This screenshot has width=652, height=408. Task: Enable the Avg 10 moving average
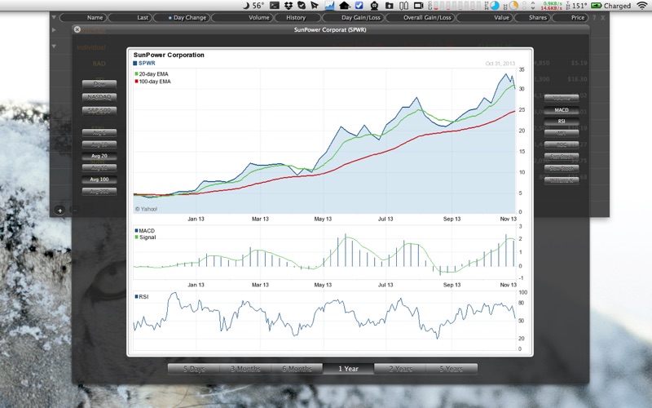99,144
